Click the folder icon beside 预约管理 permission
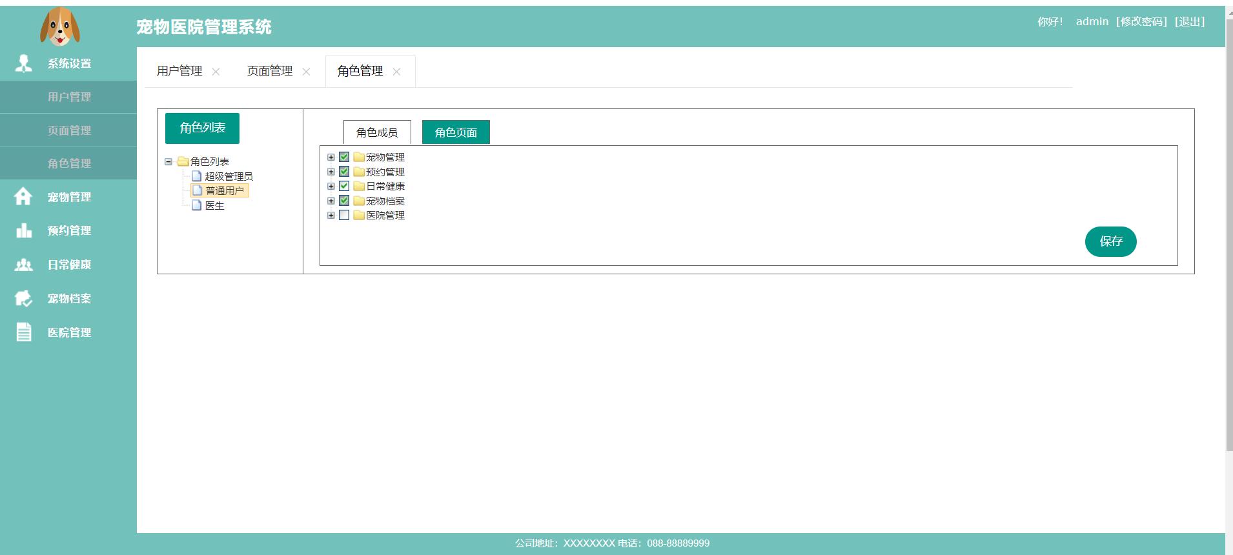 click(359, 172)
